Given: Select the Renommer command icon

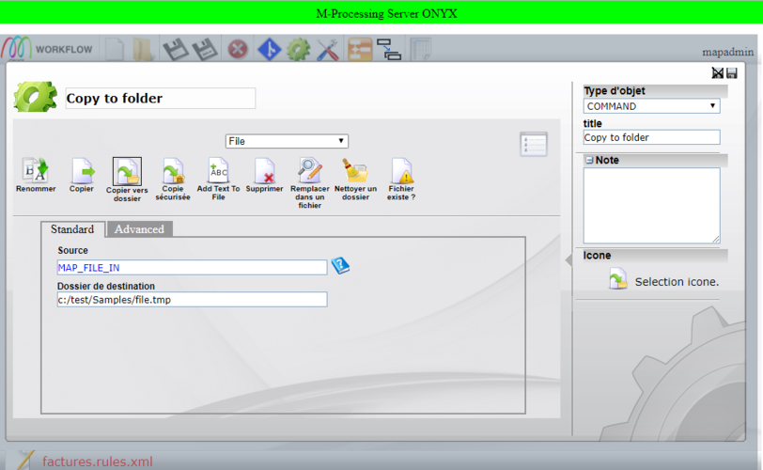Looking at the screenshot, I should [x=35, y=171].
